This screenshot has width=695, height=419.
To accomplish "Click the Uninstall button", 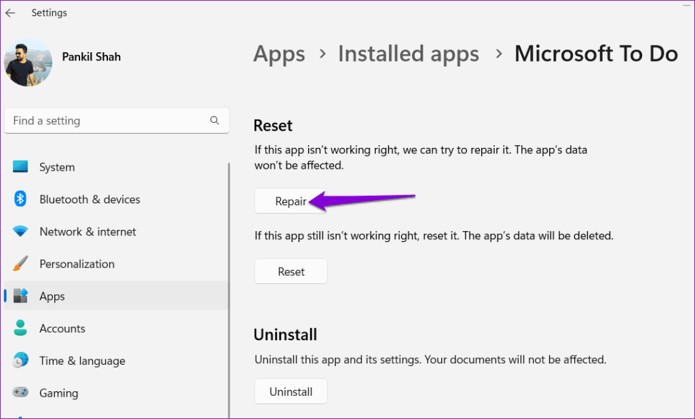I will click(290, 391).
